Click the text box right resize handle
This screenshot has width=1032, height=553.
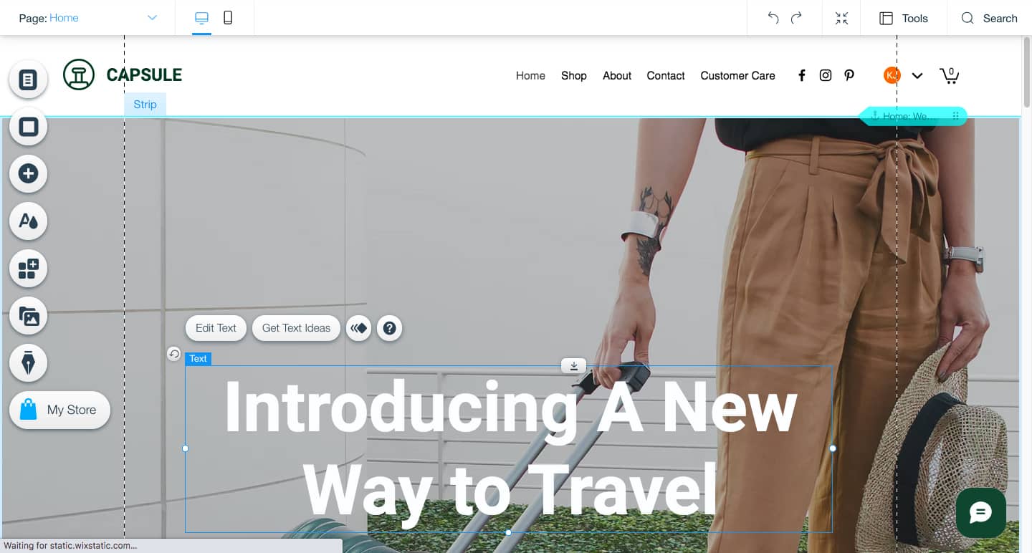coord(833,448)
